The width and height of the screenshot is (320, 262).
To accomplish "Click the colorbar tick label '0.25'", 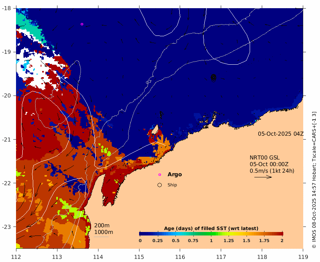I will coord(157,241).
